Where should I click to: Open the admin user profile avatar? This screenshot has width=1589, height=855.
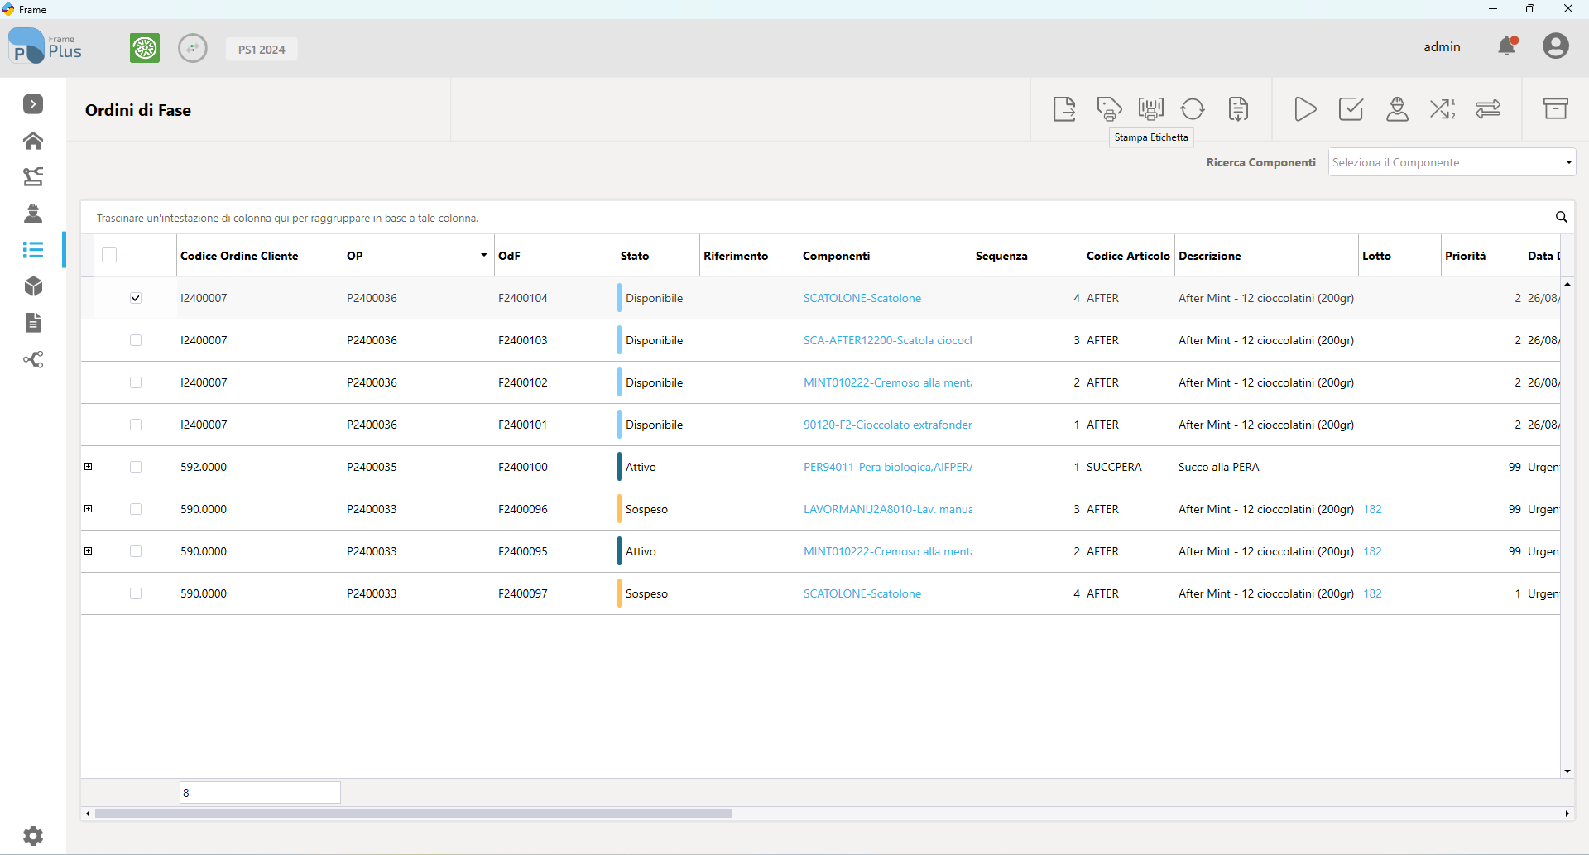pyautogui.click(x=1556, y=46)
